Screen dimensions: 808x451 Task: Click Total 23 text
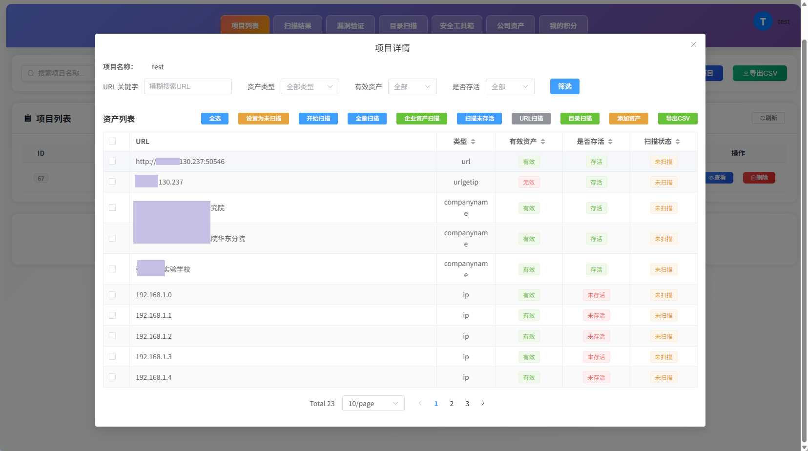(x=322, y=404)
